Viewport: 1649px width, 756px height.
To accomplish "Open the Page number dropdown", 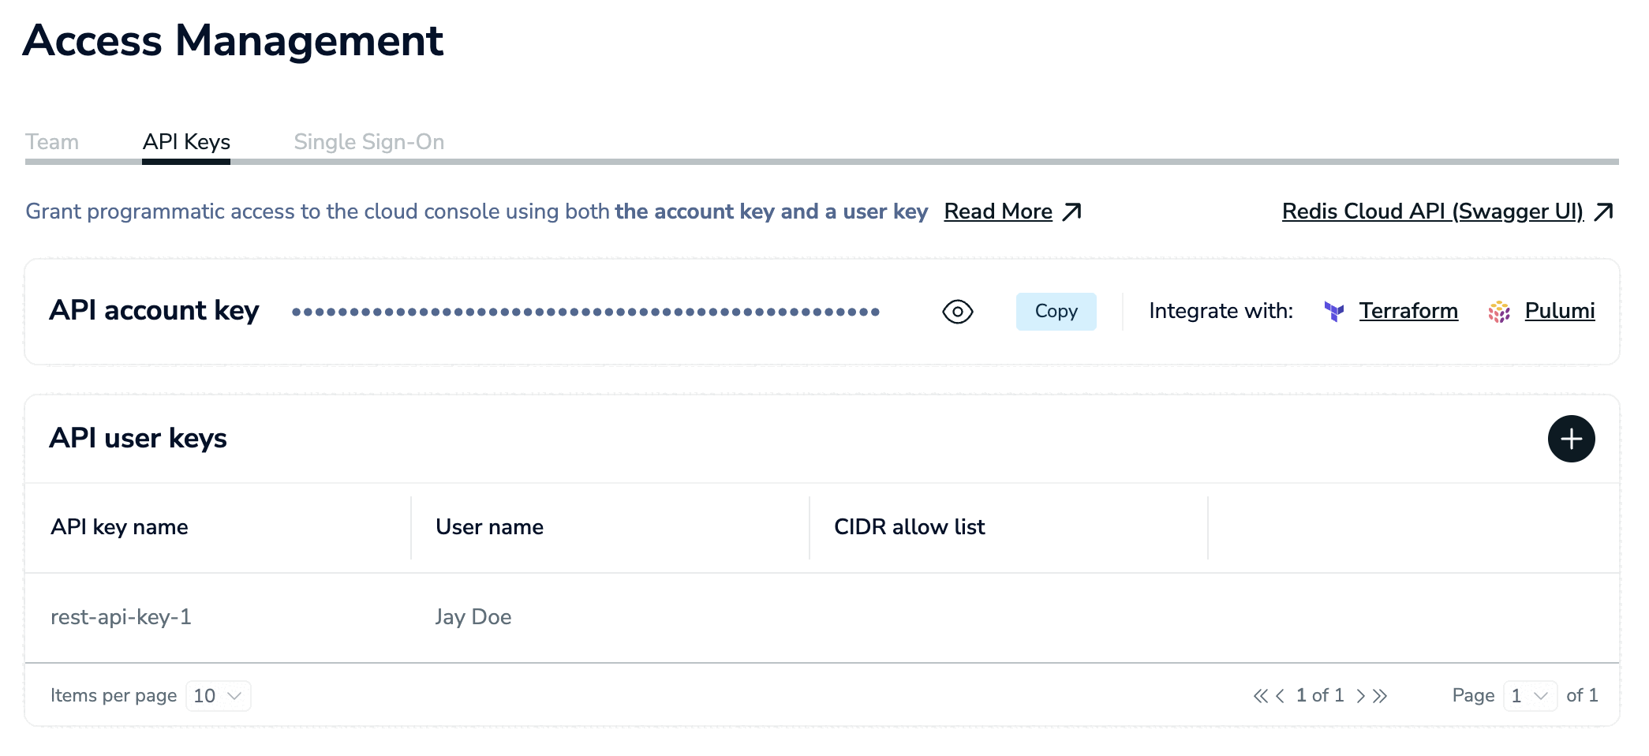I will click(x=1529, y=695).
